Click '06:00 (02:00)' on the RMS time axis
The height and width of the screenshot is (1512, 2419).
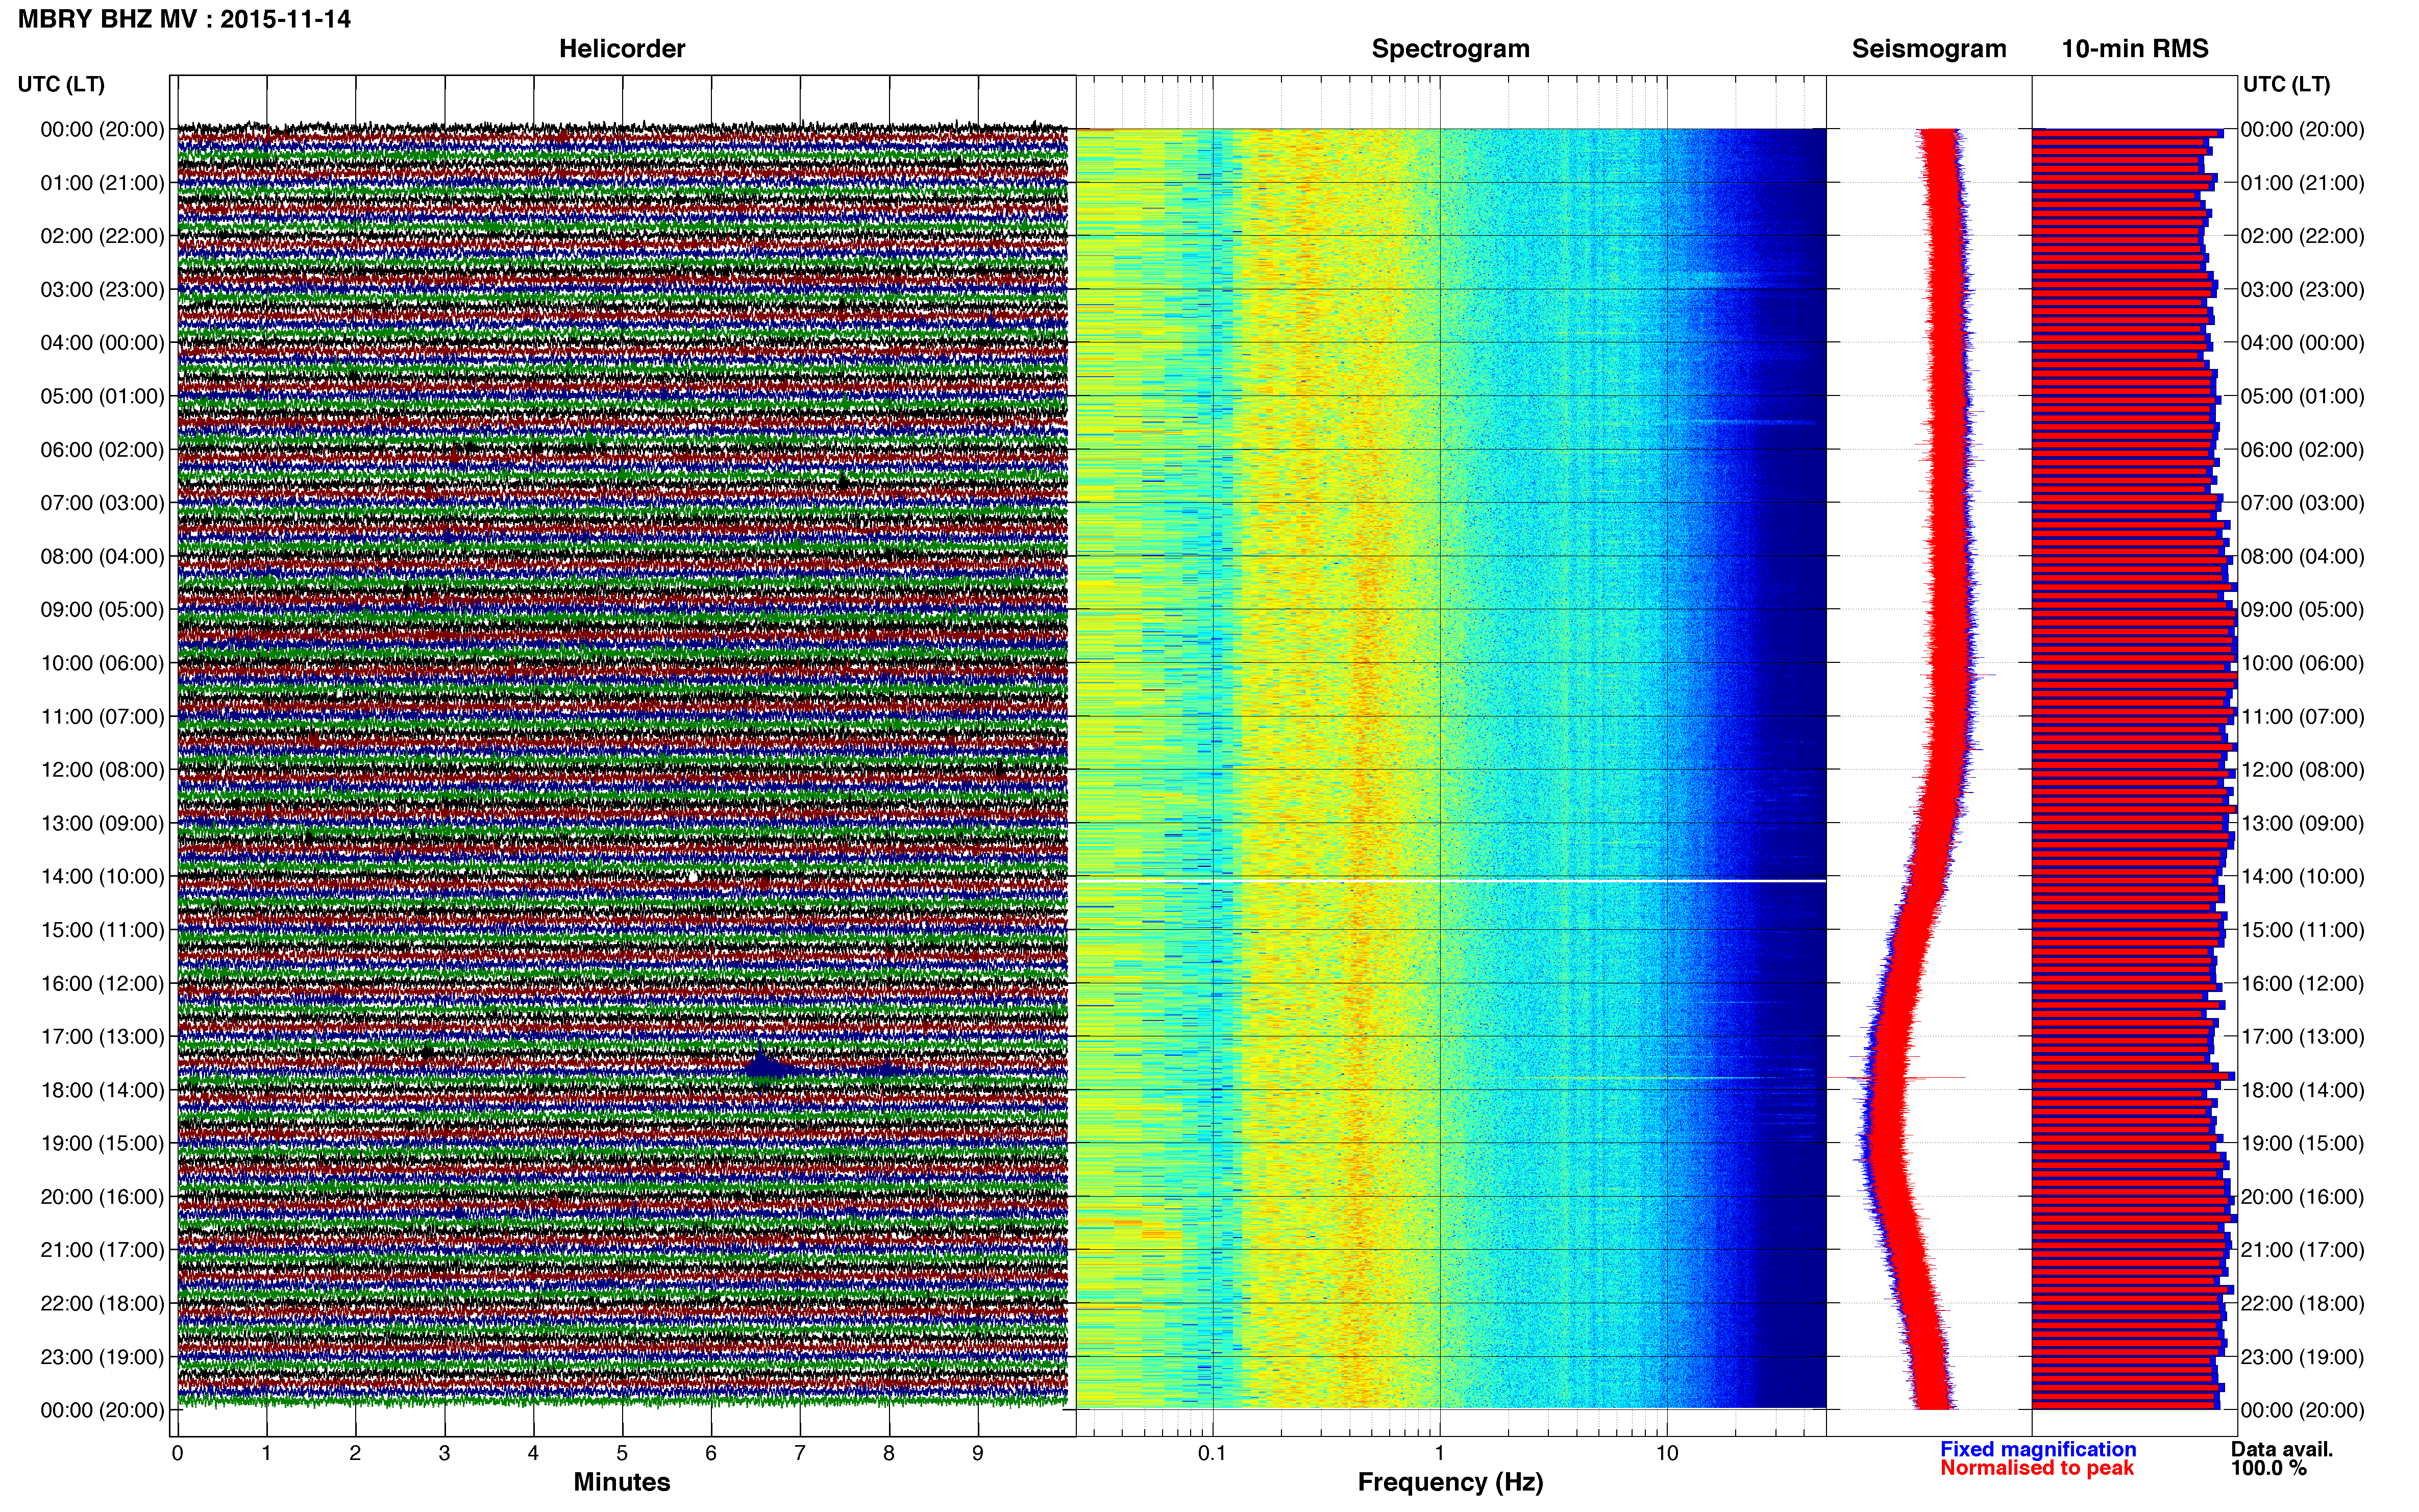coord(2303,450)
